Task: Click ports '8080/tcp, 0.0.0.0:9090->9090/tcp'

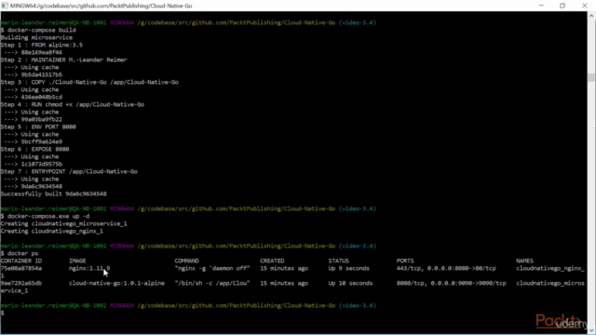Action: 451,283
